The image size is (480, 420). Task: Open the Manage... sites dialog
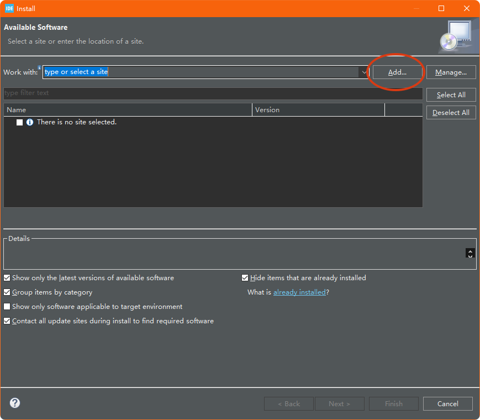click(451, 72)
